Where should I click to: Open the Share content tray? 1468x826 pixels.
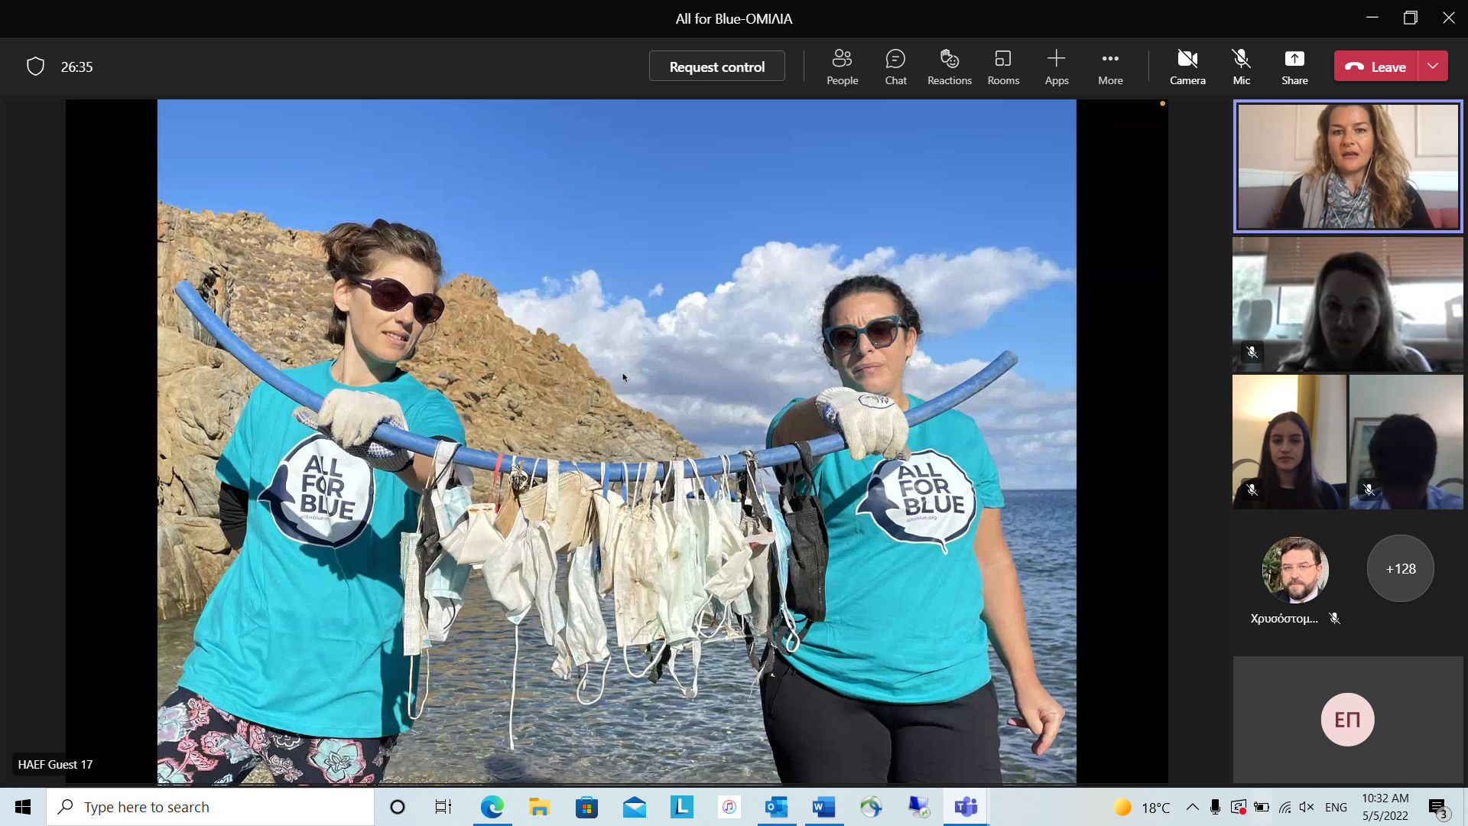point(1294,67)
